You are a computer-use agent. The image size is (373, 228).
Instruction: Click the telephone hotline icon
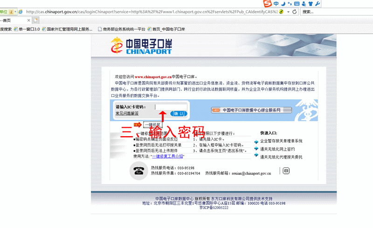(x=138, y=171)
